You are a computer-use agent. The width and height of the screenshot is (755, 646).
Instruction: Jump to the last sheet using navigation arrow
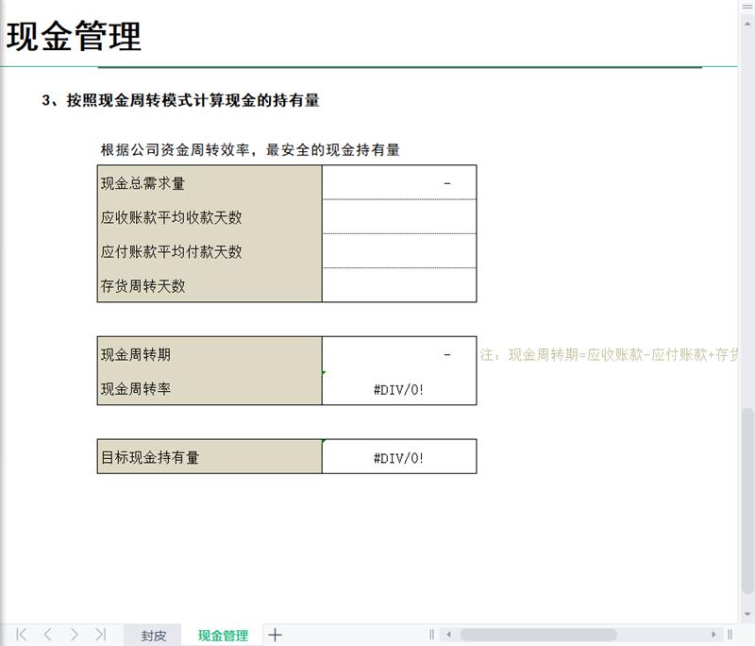coord(100,635)
